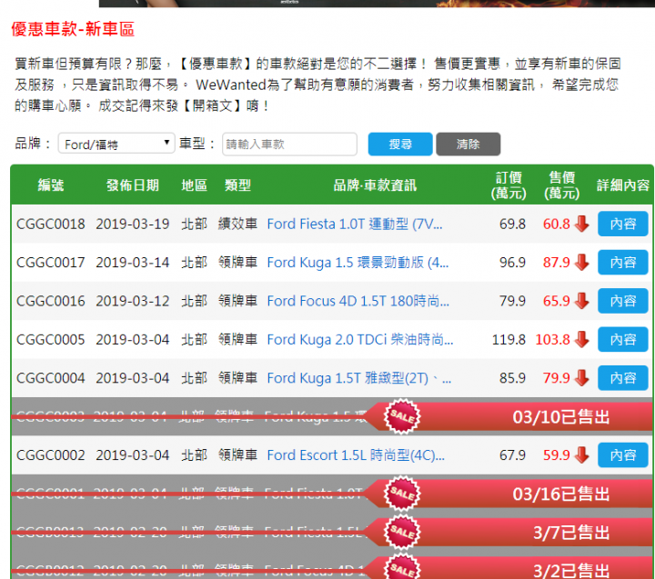Viewport: 655px width, 579px height.
Task: Click red down arrow beside price 79.9
Action: [x=581, y=378]
